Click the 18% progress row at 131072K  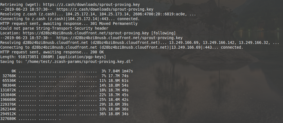tap(64, 90)
